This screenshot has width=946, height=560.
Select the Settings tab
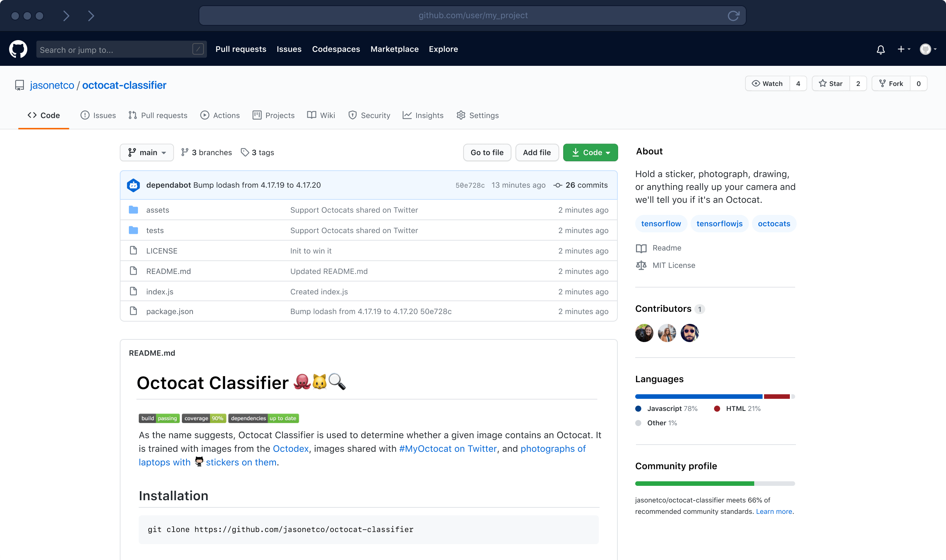484,115
